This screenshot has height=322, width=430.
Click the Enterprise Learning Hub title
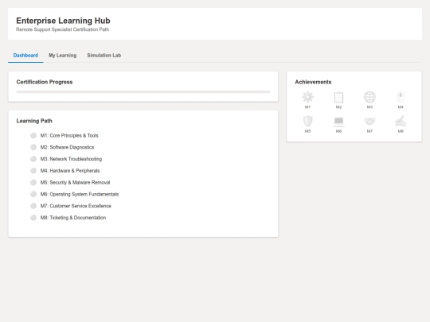pos(63,21)
